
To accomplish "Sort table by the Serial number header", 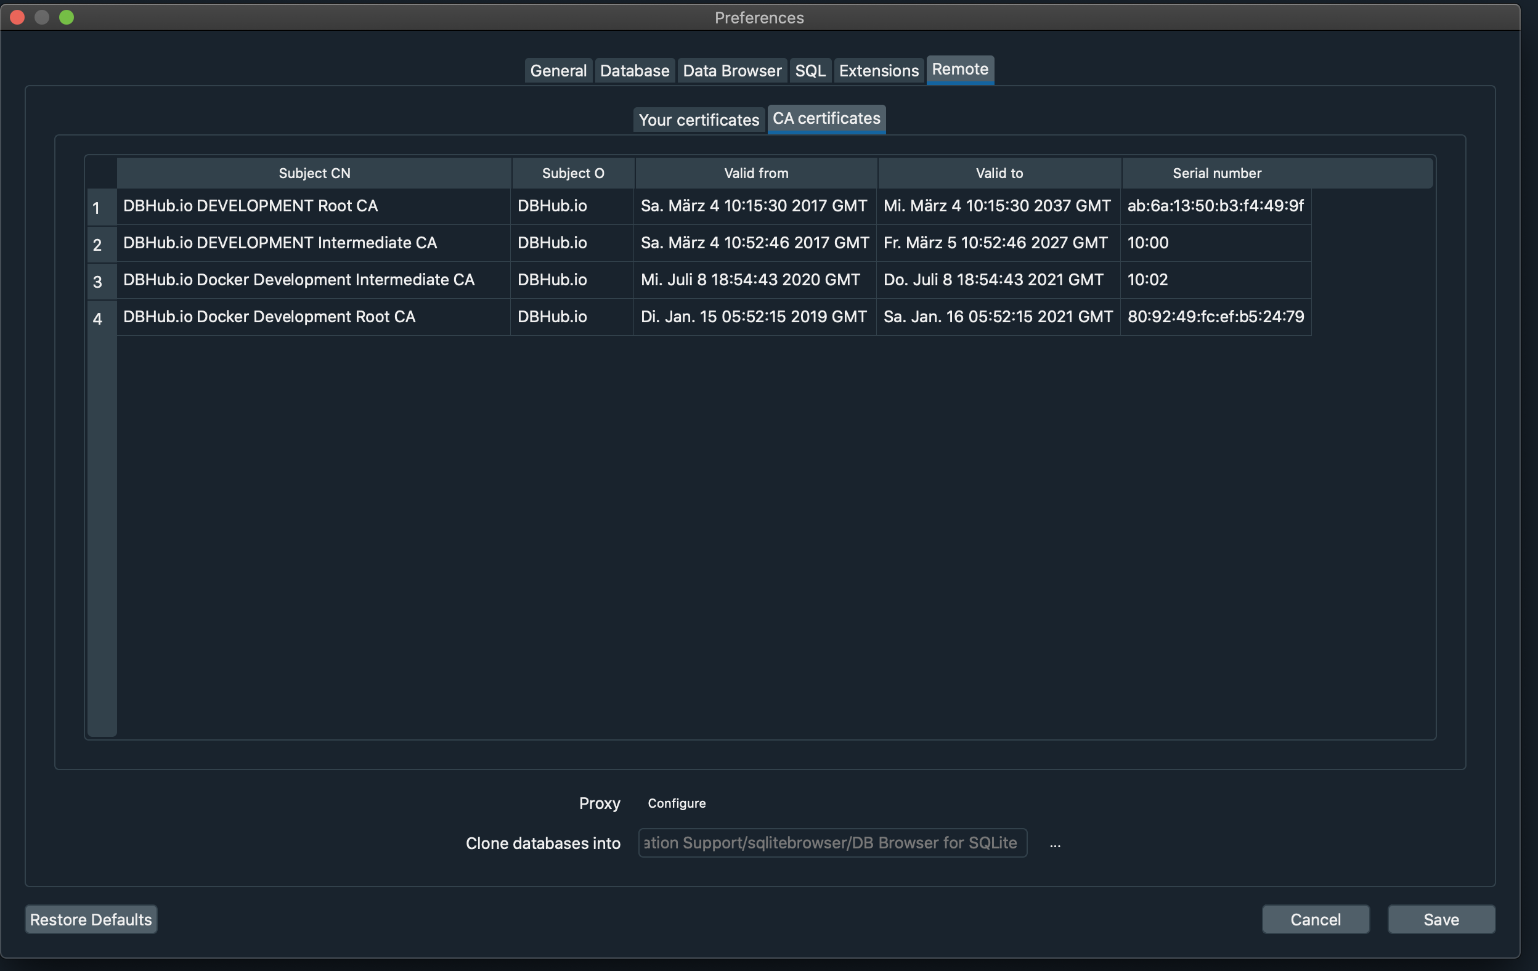I will click(x=1216, y=173).
